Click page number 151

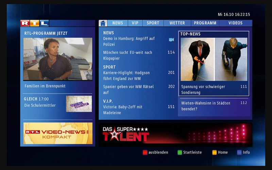point(171,107)
